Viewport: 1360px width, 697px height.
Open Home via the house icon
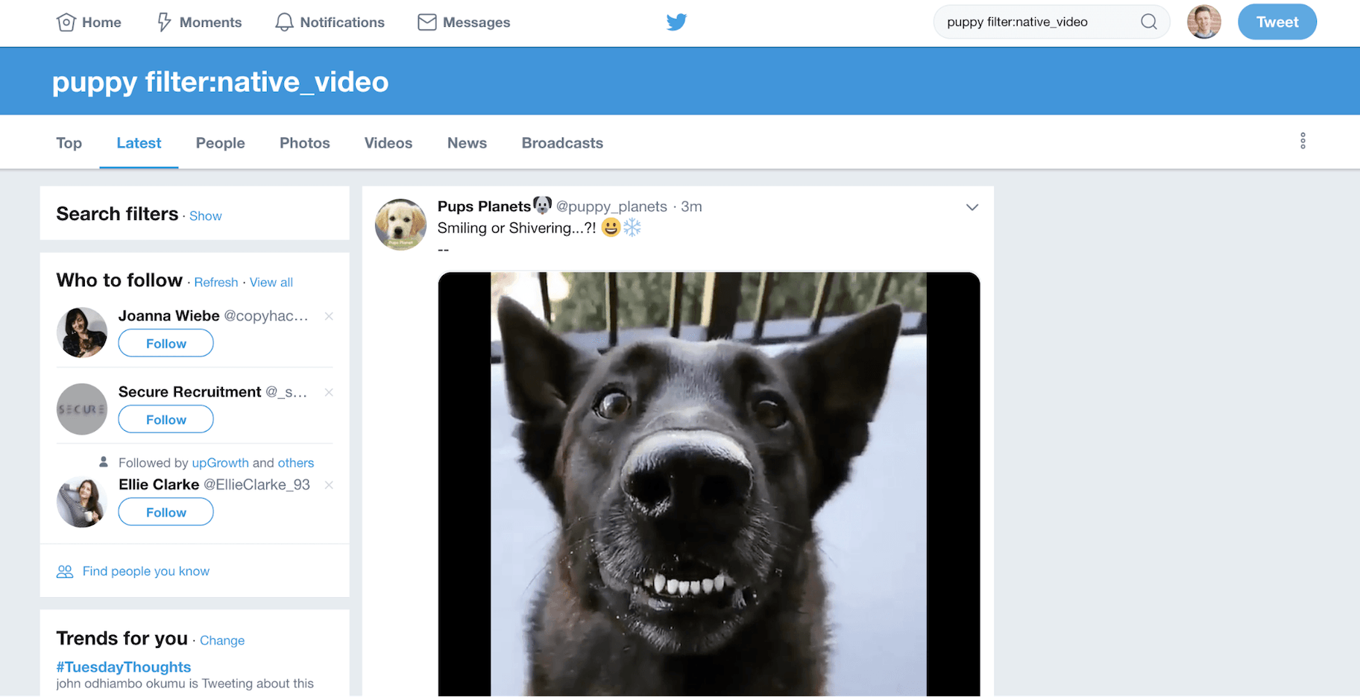66,22
